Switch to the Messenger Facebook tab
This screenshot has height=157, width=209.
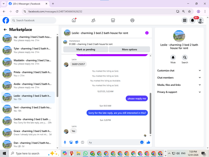[28, 4]
